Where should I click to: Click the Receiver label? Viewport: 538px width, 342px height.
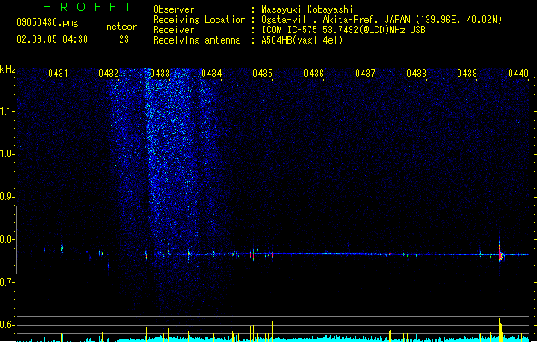174,30
